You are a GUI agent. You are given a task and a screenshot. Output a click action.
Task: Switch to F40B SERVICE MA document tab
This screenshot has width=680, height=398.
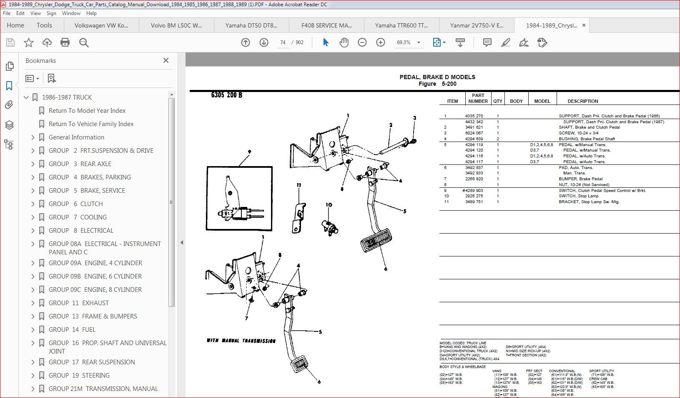[326, 25]
